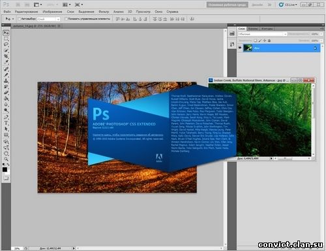This screenshot has width=326, height=251.
Task: Select the Clone Stamp tool
Action: click(x=6, y=81)
